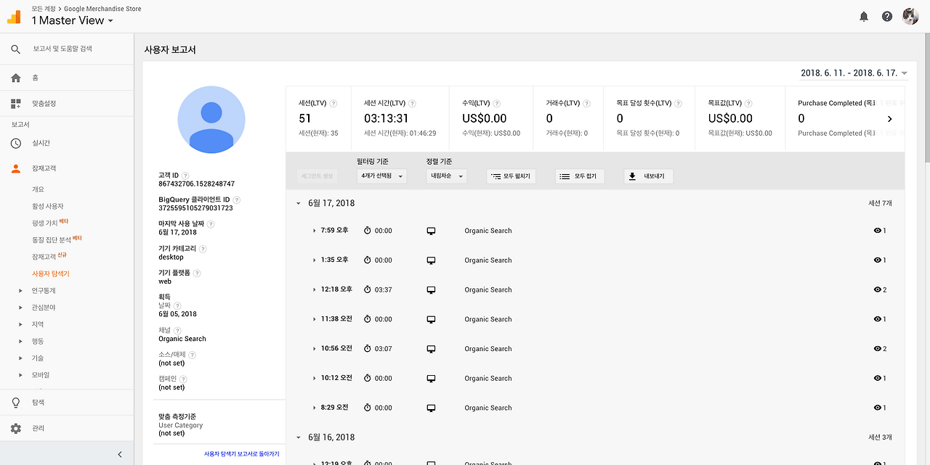This screenshot has height=465, width=930.
Task: Select 평생 가치 report
Action: 45,223
